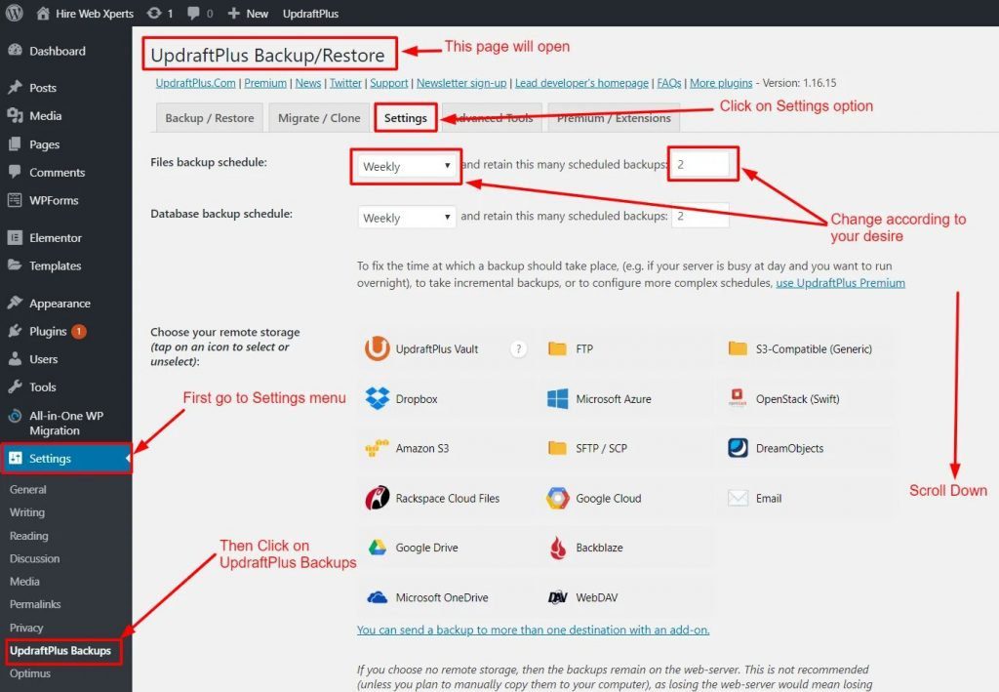
Task: Select the UpdraftPlus Vault storage icon
Action: pyautogui.click(x=378, y=348)
